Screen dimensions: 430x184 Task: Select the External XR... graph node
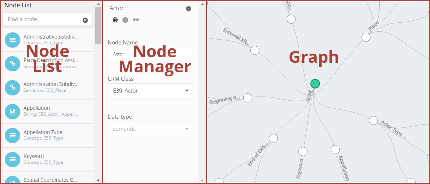point(255,50)
